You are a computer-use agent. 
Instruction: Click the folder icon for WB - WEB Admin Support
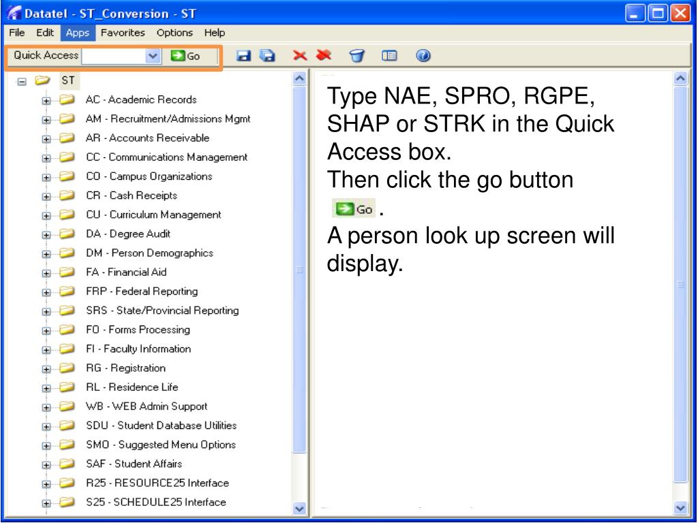(x=67, y=406)
